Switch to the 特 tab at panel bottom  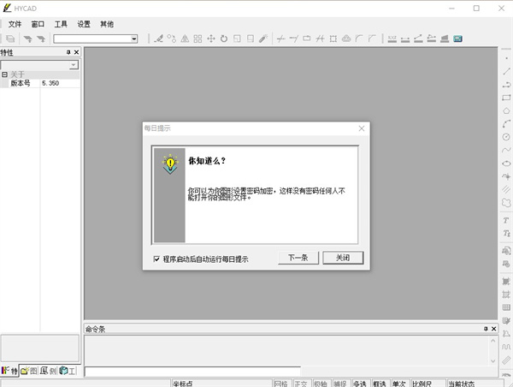[9, 371]
